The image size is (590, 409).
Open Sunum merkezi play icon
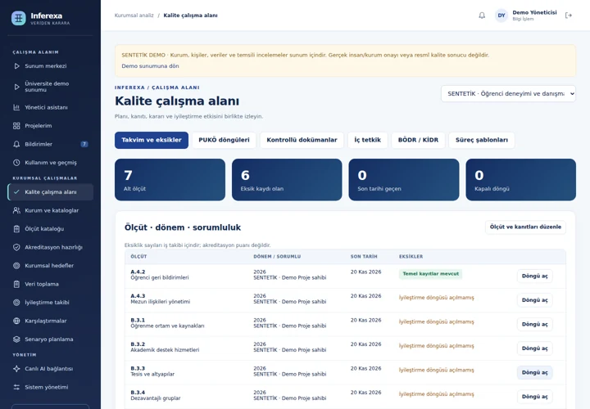point(16,66)
